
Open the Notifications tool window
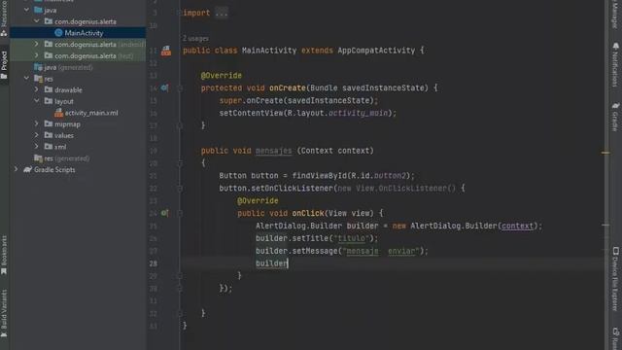tap(615, 64)
